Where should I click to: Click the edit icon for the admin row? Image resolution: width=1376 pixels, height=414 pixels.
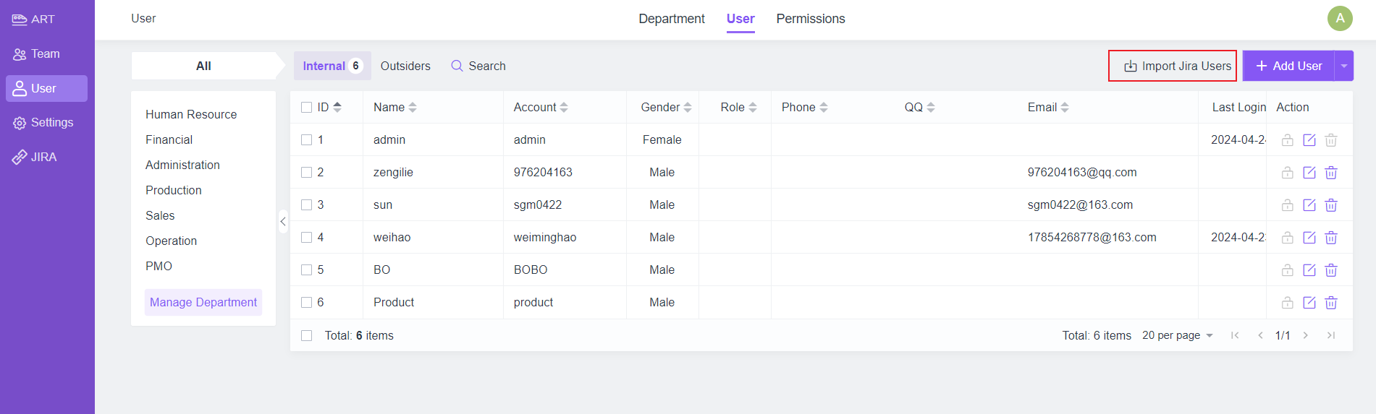point(1309,140)
